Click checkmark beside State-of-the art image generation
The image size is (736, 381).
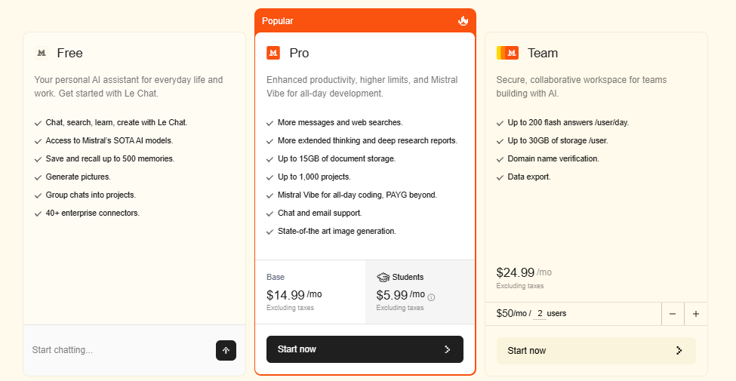tap(270, 232)
